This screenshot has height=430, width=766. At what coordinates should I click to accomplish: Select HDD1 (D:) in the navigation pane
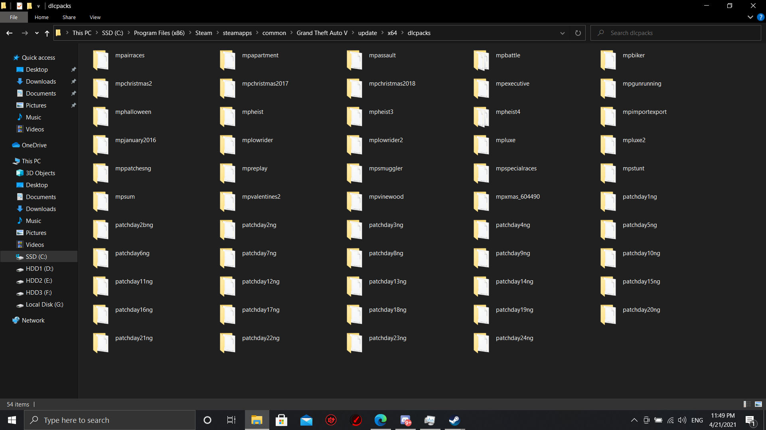click(39, 269)
